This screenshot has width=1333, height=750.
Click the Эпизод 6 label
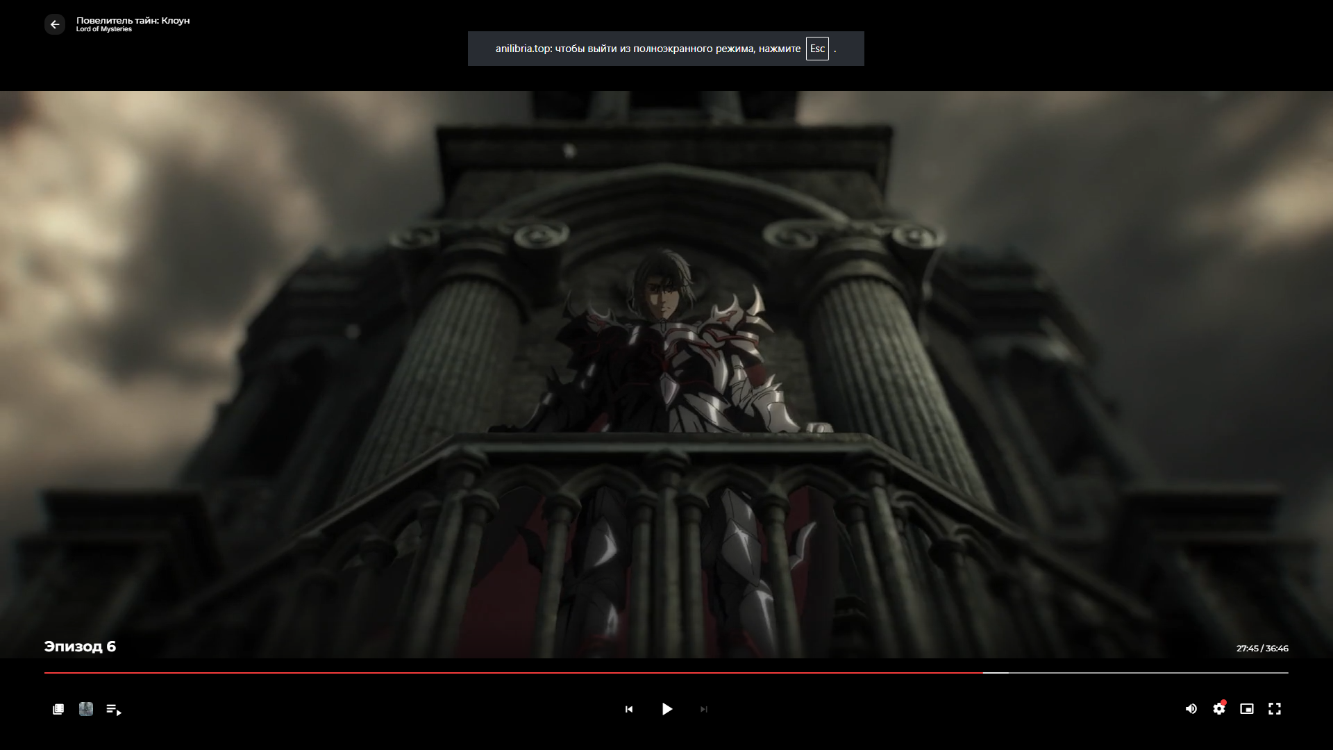click(80, 647)
